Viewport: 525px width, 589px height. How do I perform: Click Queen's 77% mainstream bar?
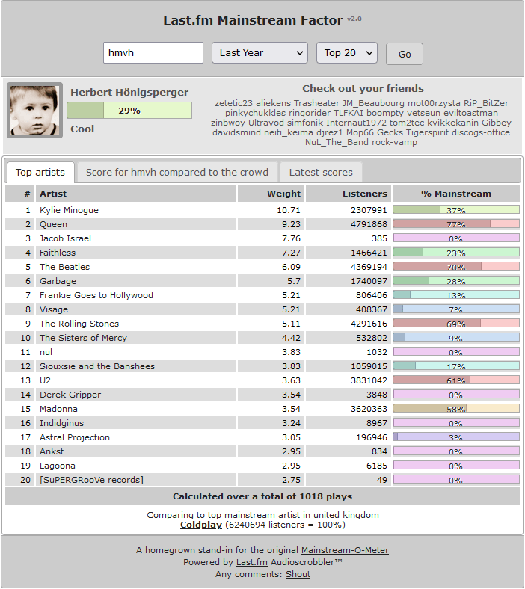(x=456, y=224)
